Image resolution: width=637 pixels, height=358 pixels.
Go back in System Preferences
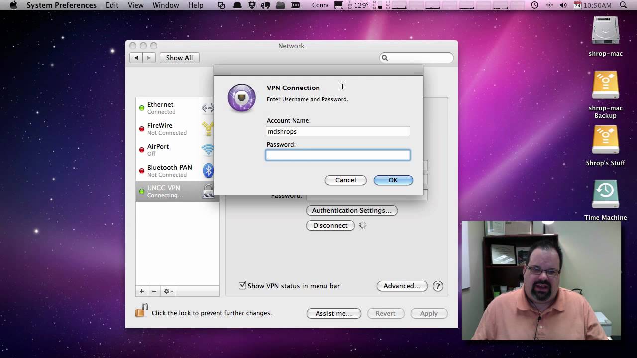click(136, 58)
